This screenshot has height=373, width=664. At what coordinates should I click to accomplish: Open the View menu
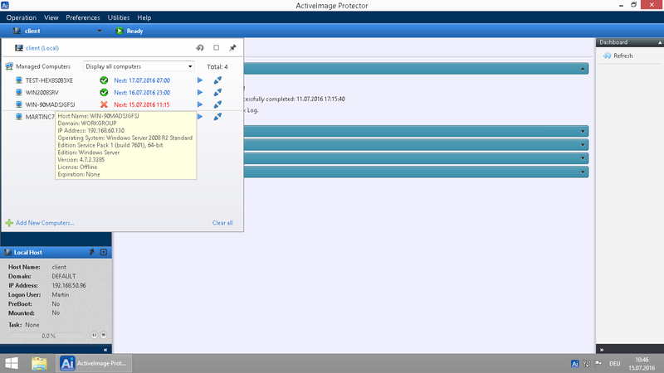point(51,17)
